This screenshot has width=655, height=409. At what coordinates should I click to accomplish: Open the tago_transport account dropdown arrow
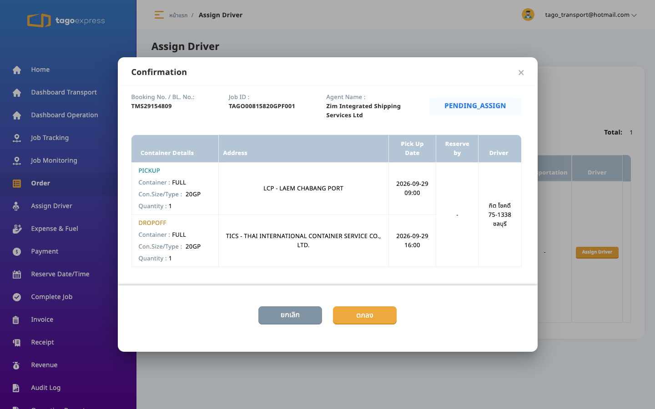pos(634,15)
